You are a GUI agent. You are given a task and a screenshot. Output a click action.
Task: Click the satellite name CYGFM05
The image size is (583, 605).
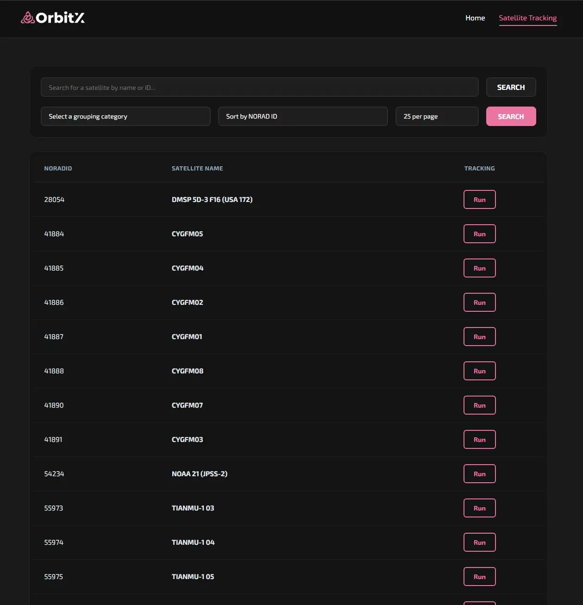187,234
